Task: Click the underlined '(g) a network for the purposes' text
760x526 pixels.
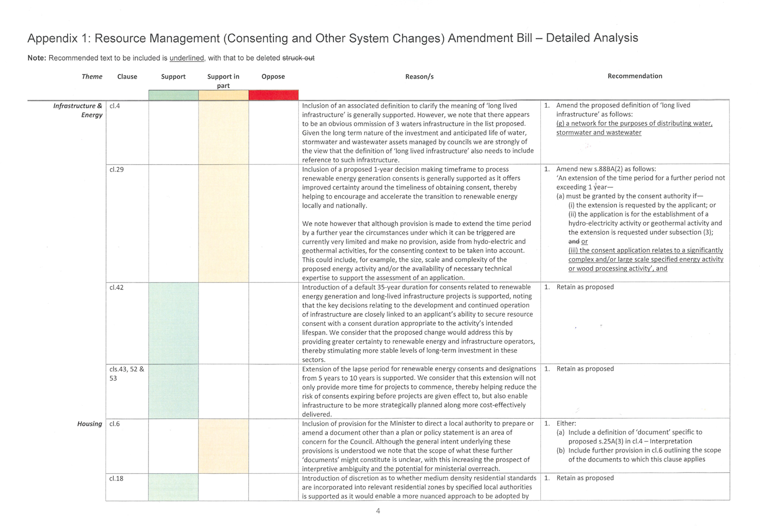Action: tap(634, 128)
